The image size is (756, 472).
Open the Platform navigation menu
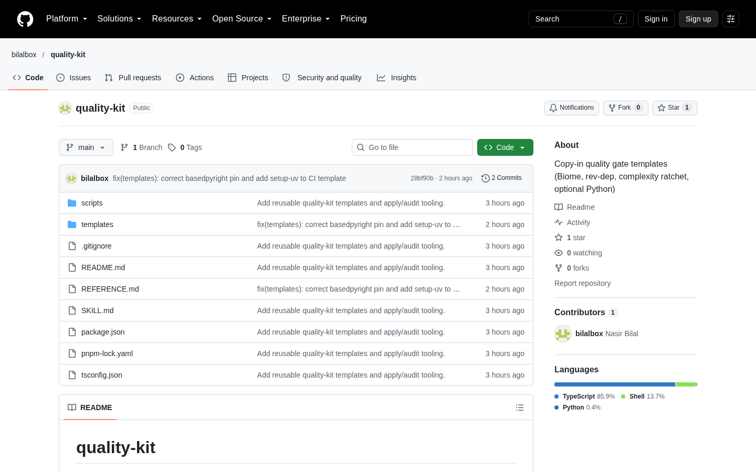coord(67,19)
